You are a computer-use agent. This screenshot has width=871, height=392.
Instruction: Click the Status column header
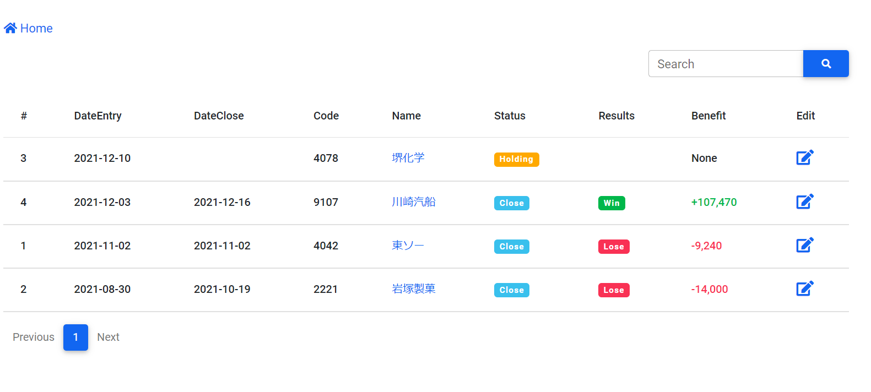pyautogui.click(x=510, y=116)
